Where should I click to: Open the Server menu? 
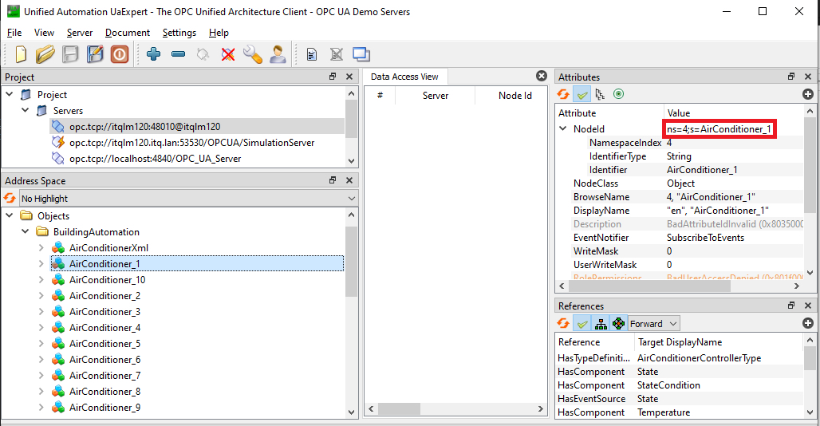click(80, 33)
